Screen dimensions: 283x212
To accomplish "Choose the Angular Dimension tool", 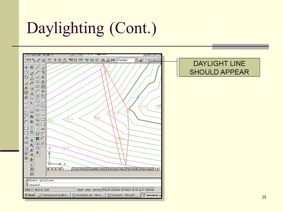I will coord(65,60).
